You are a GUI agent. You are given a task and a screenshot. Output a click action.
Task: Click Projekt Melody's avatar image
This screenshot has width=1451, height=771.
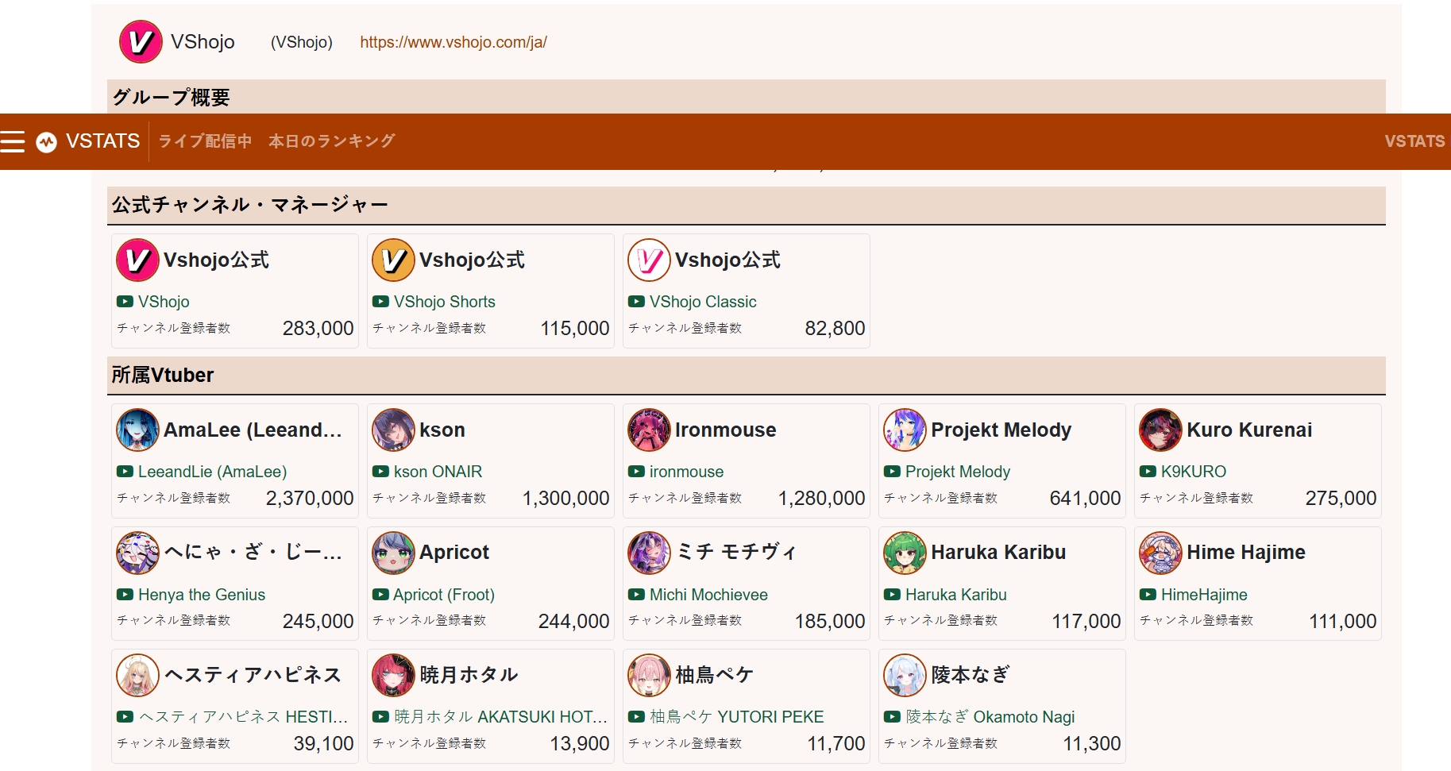[x=905, y=430]
